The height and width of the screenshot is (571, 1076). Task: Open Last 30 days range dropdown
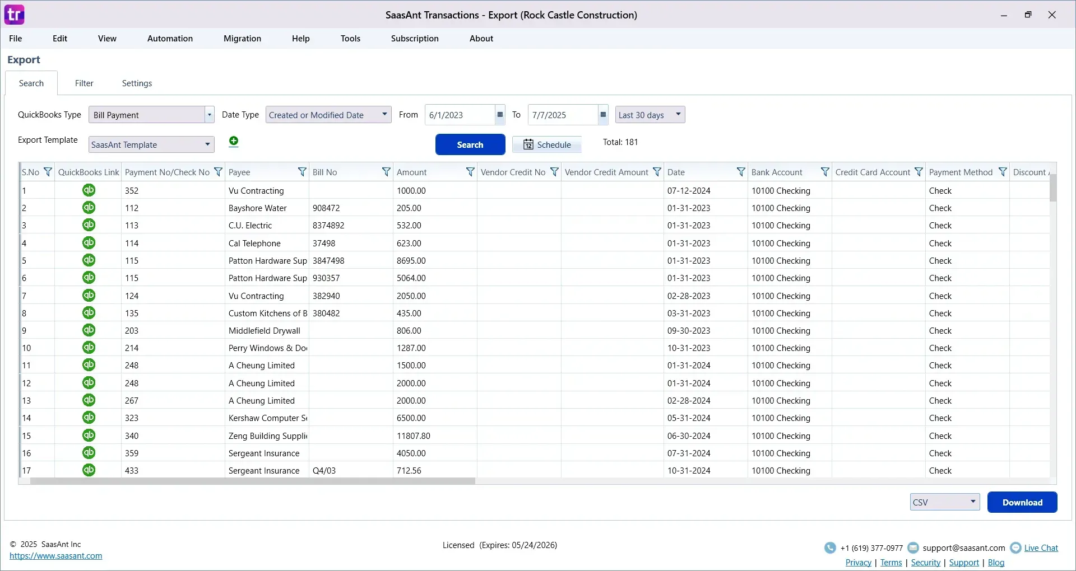[x=678, y=115]
